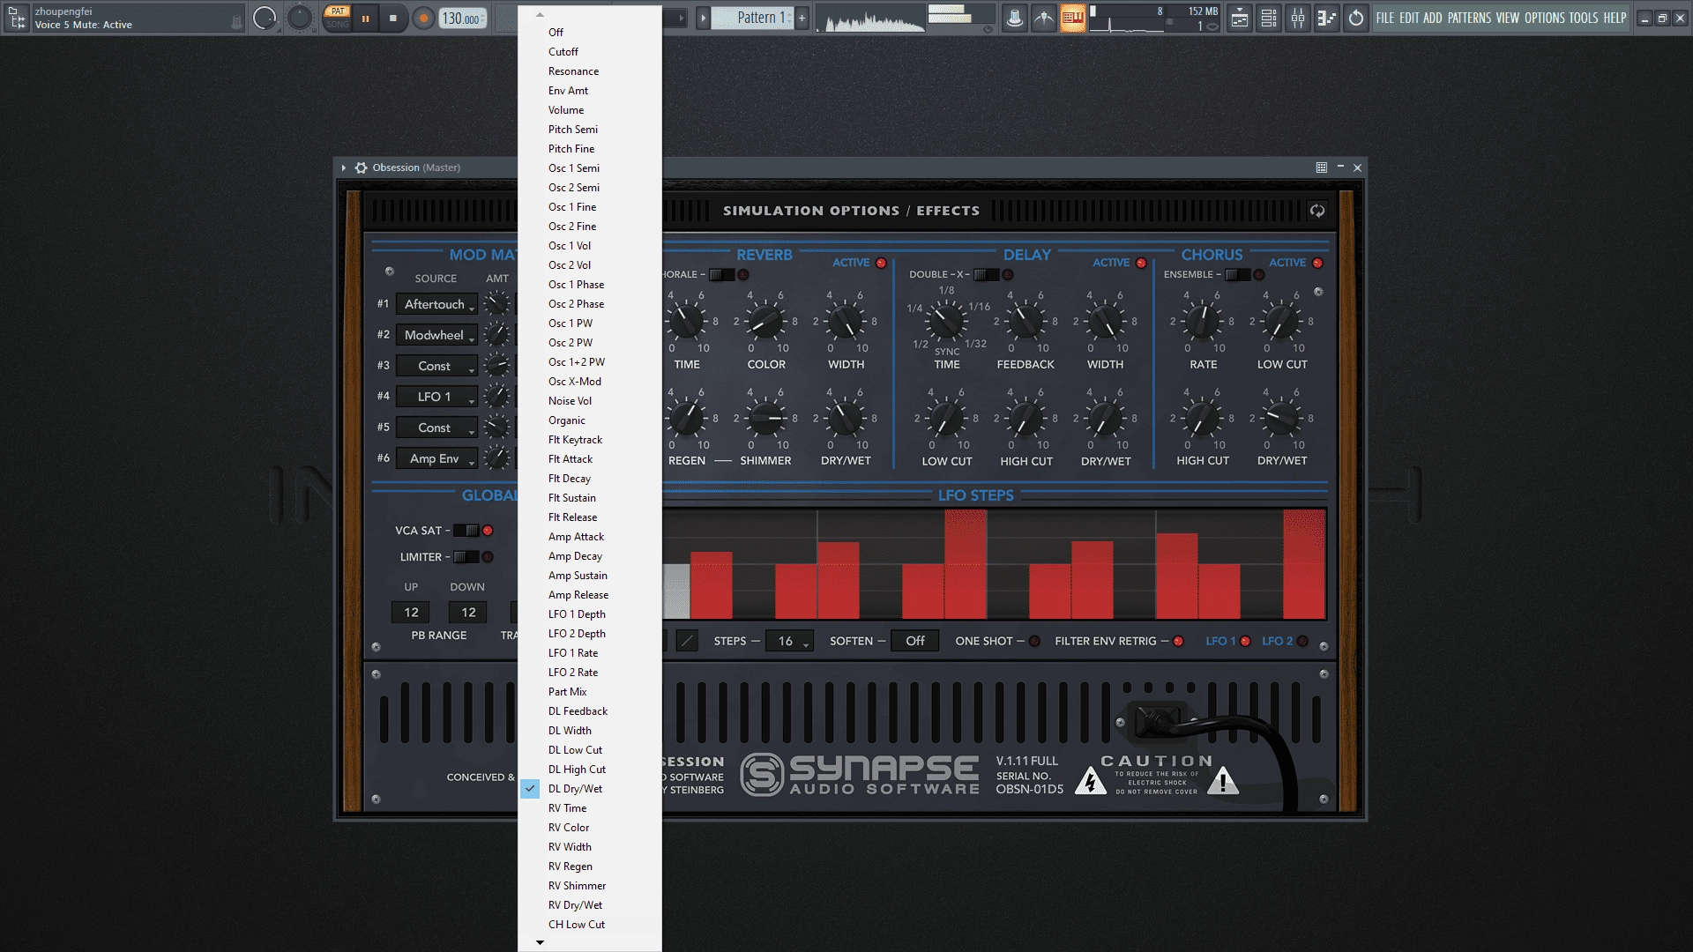
Task: Open the TOOLS menu
Action: [1584, 18]
